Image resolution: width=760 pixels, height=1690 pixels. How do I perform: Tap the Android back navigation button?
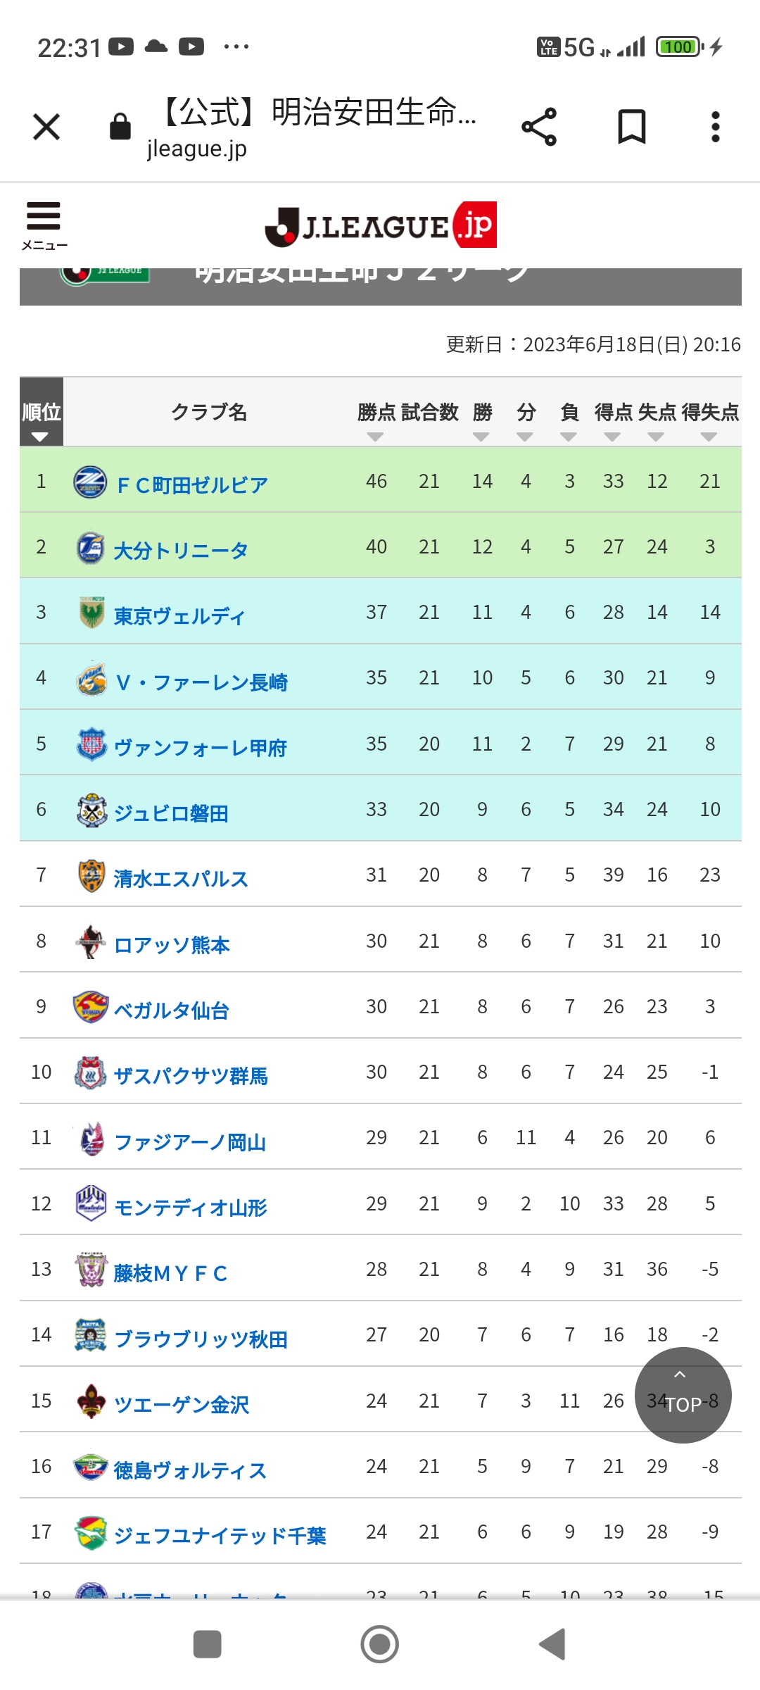click(x=552, y=1644)
